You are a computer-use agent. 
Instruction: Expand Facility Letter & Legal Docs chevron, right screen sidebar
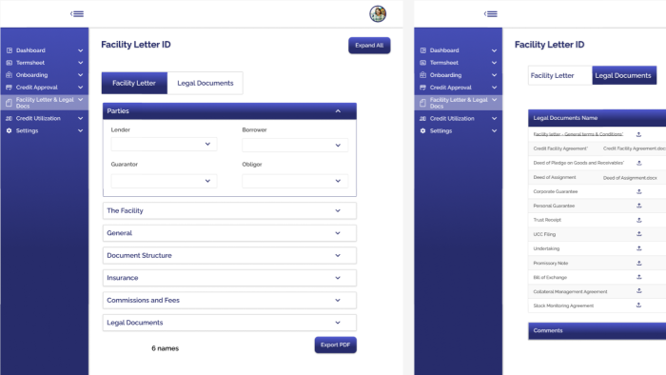tap(494, 100)
